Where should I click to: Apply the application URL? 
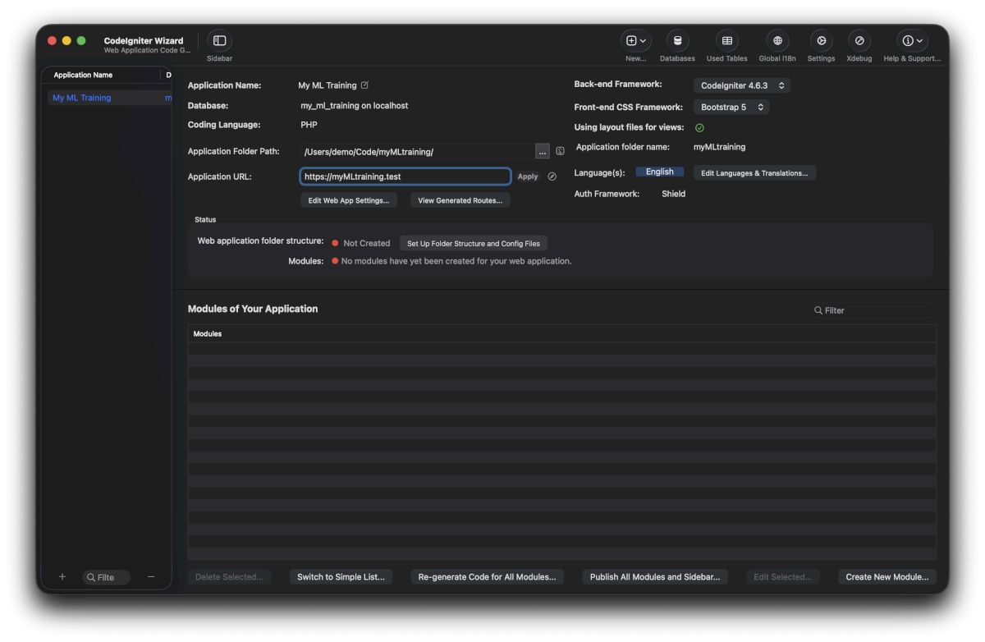click(x=528, y=177)
